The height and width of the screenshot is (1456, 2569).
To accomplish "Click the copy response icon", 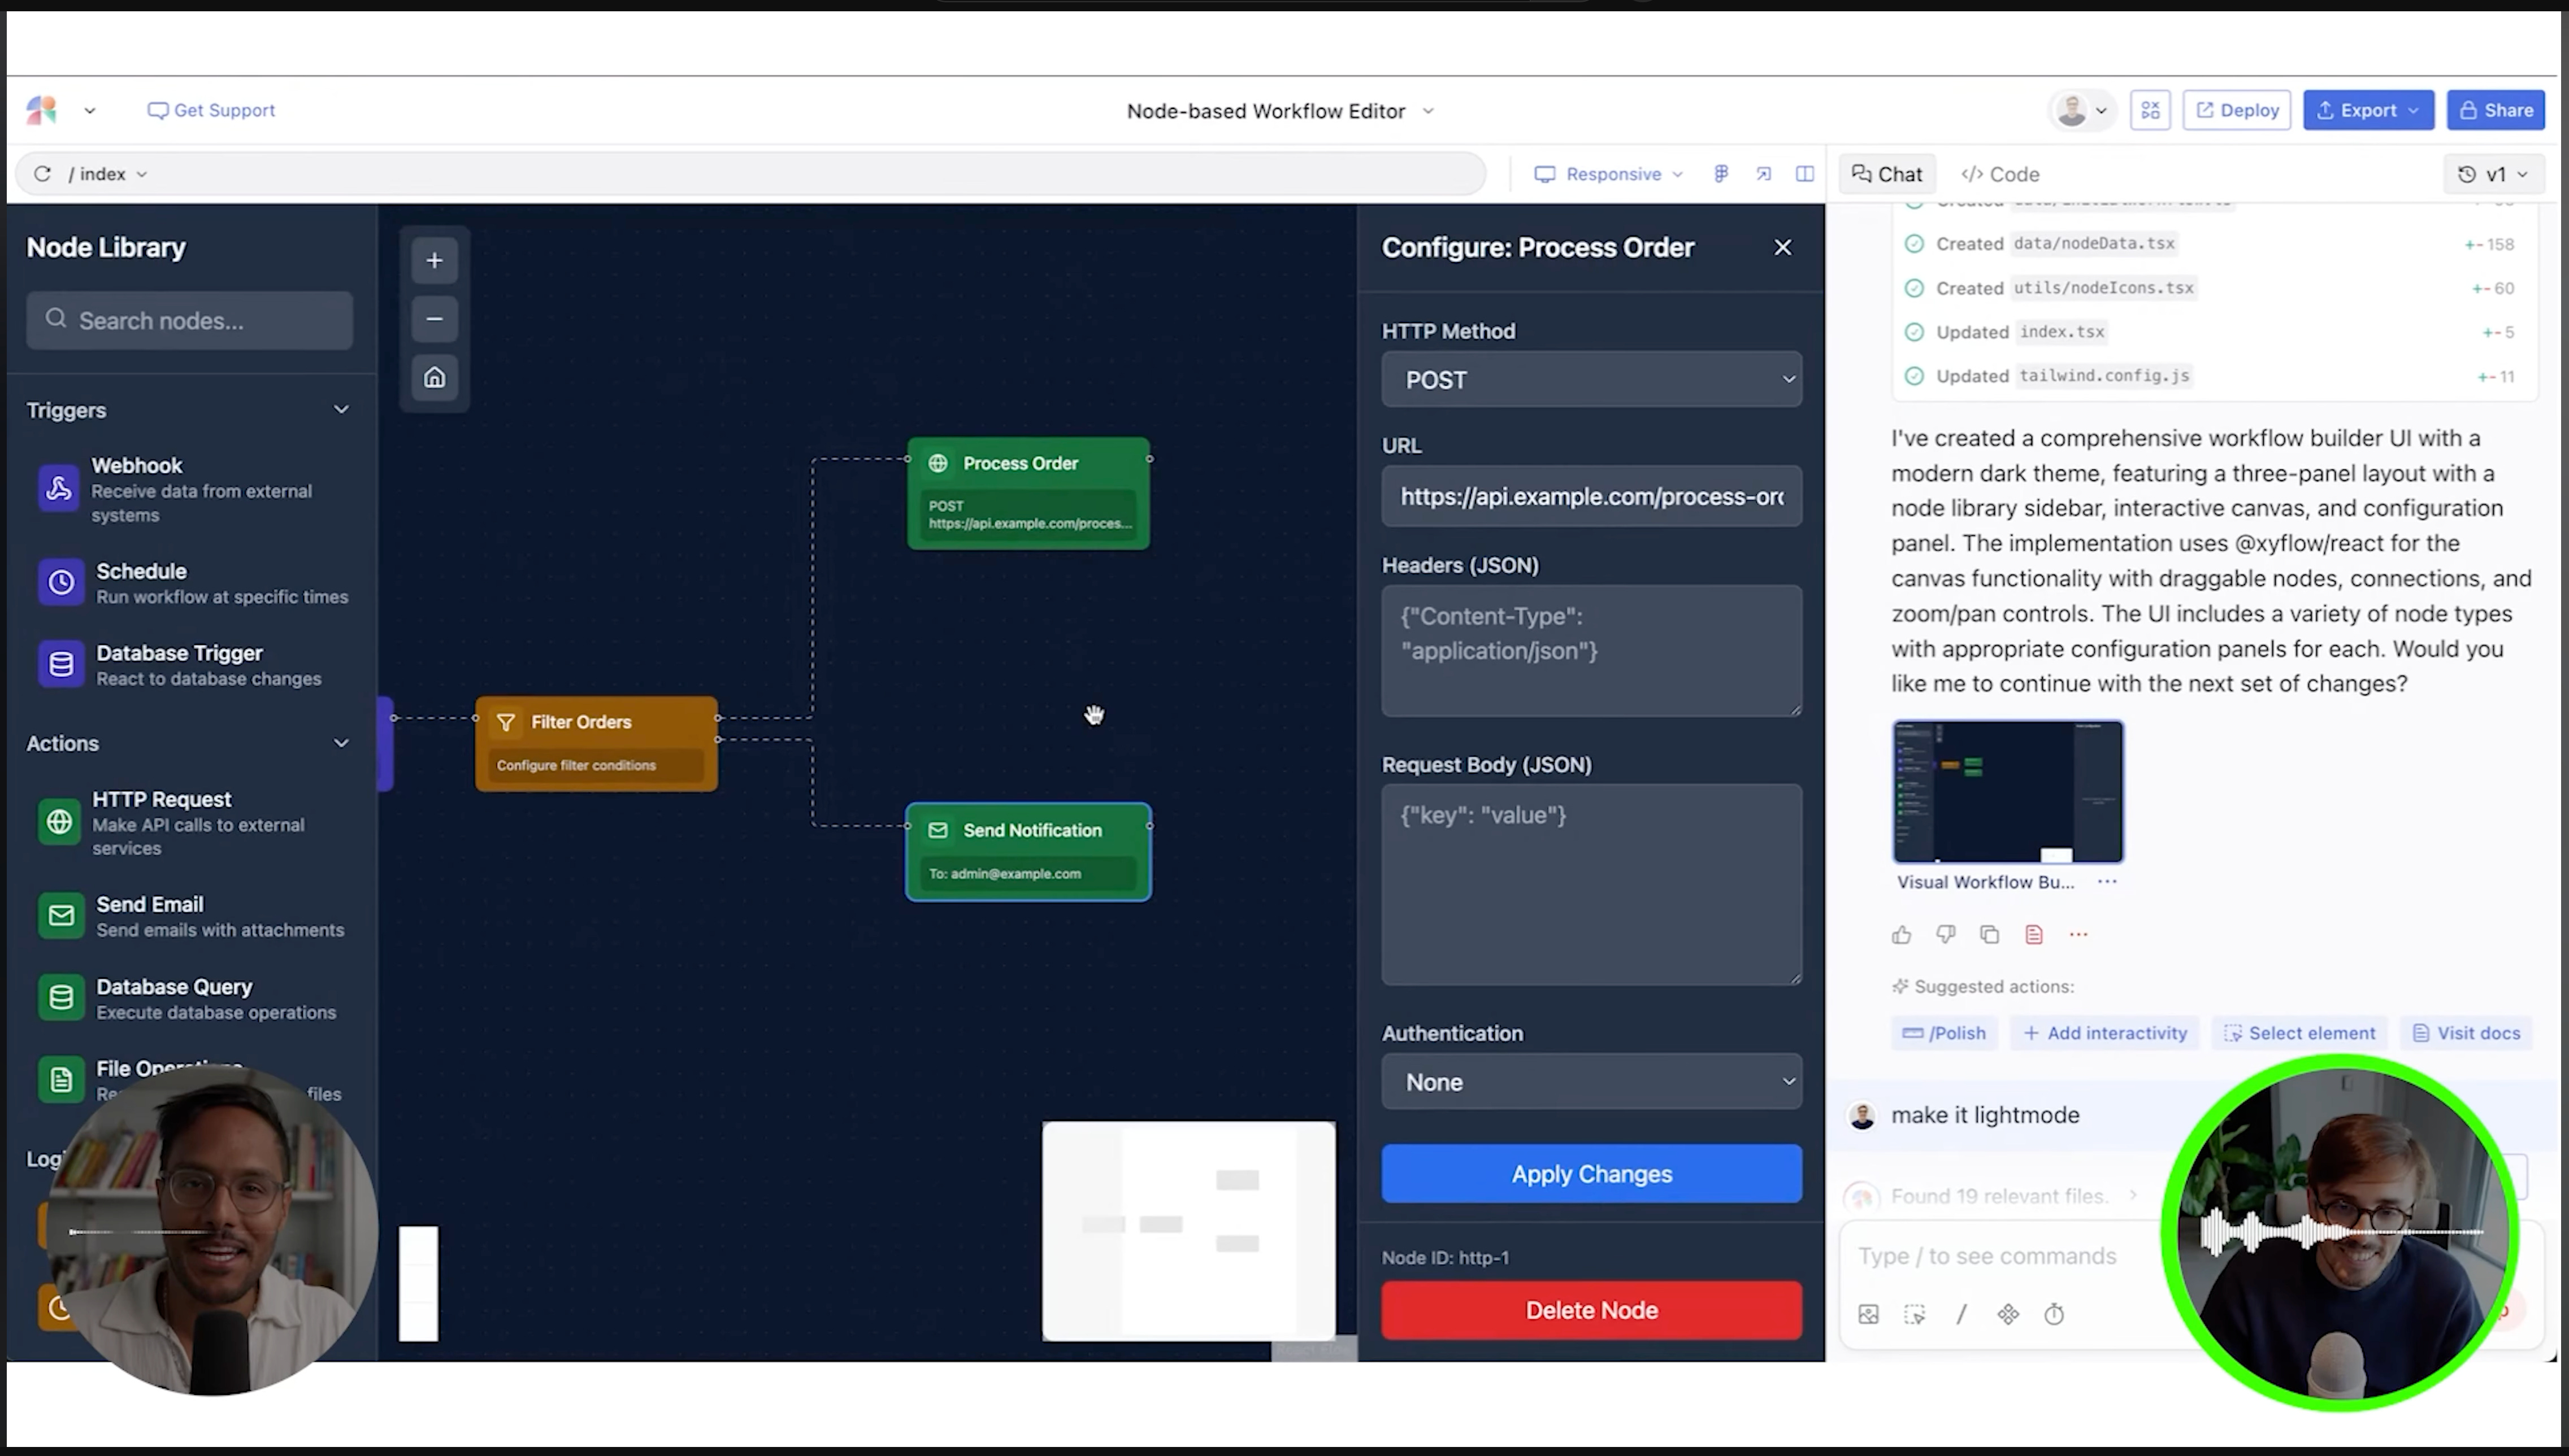I will pyautogui.click(x=1990, y=934).
